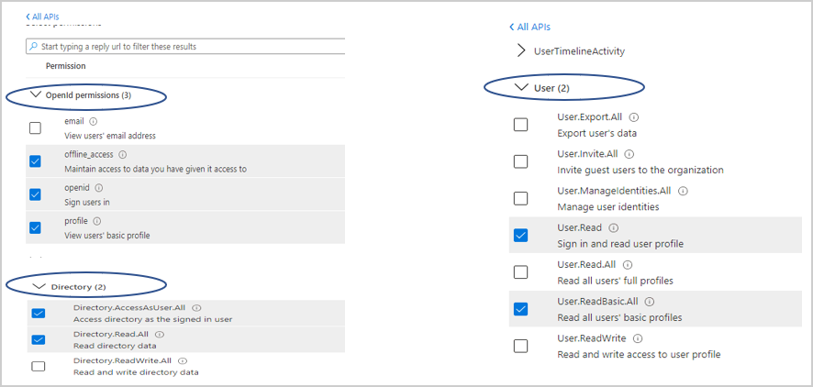Enable the email permission checkbox
Viewport: 813px width, 387px height.
pyautogui.click(x=35, y=128)
